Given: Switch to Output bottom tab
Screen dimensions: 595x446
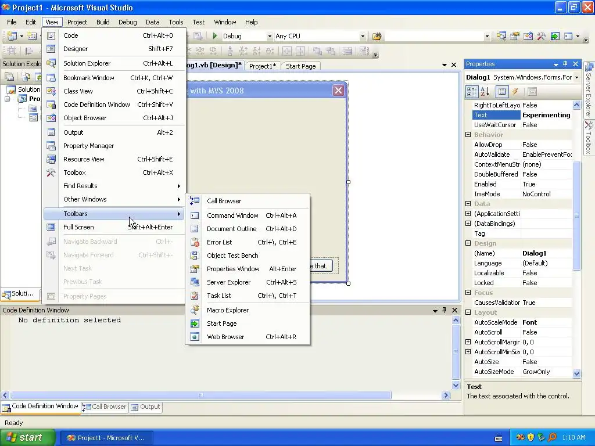Looking at the screenshot, I should click(146, 407).
